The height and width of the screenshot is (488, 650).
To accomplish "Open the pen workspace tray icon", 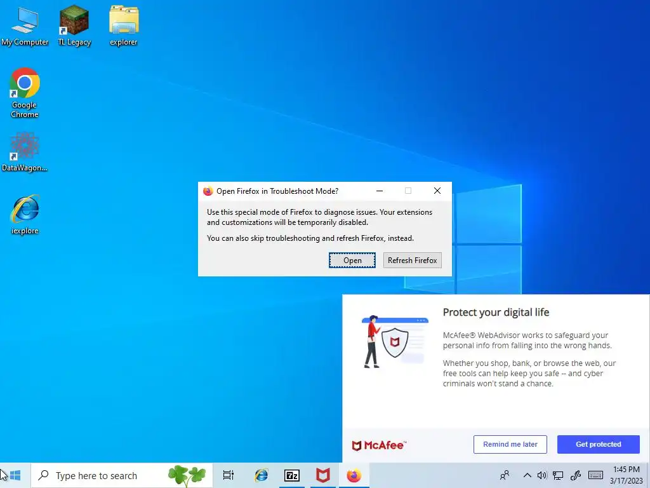I will coord(575,475).
